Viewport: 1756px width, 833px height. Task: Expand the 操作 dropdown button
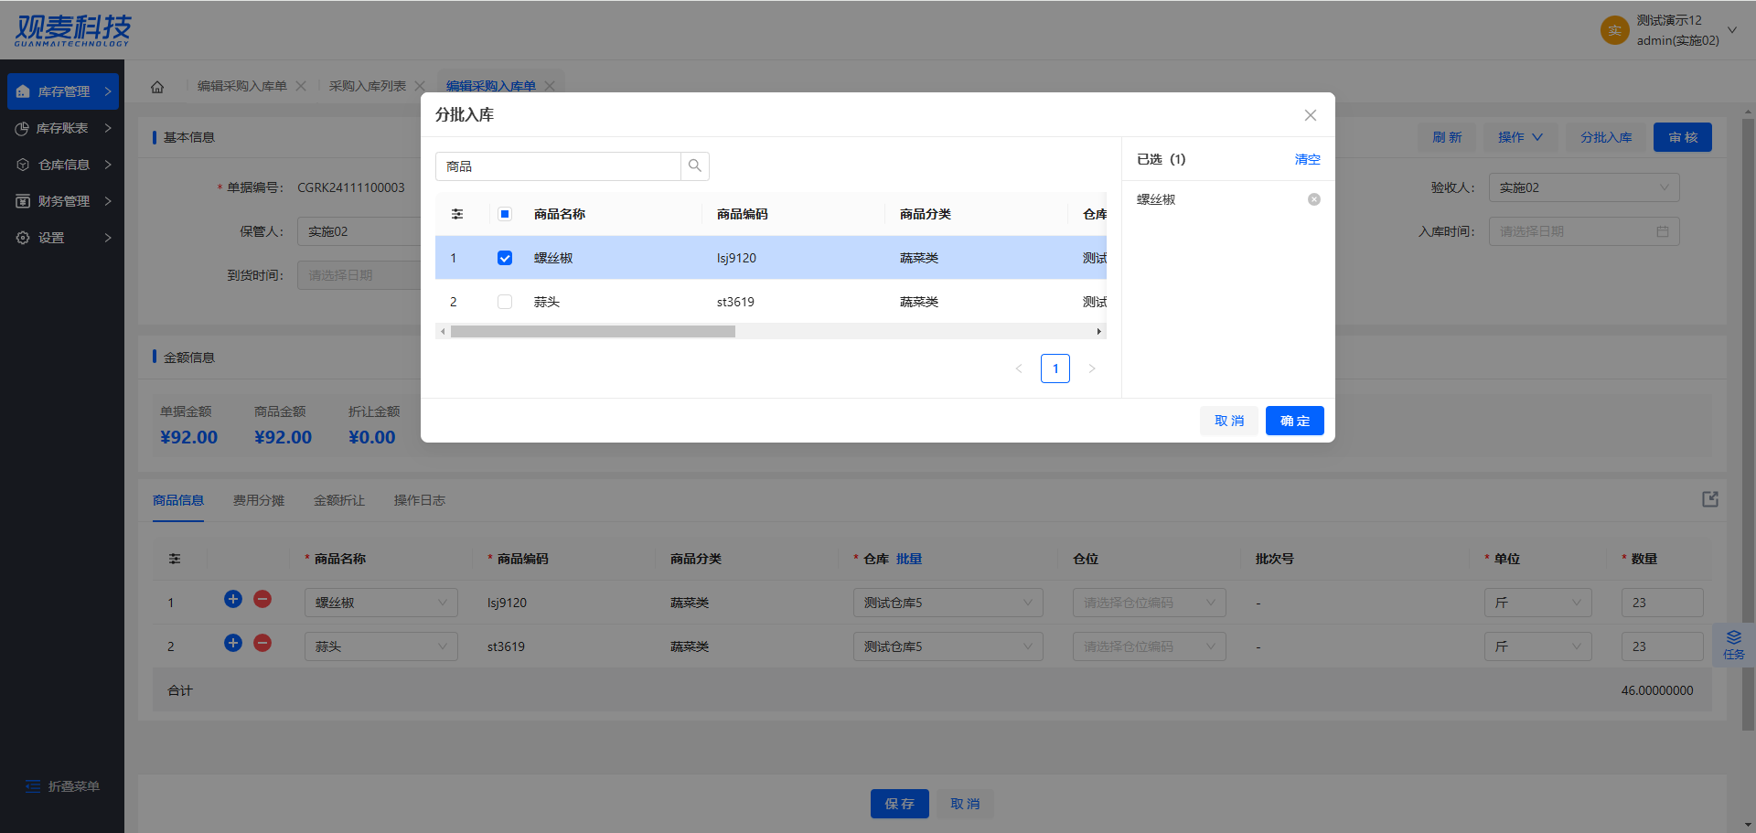1519,137
